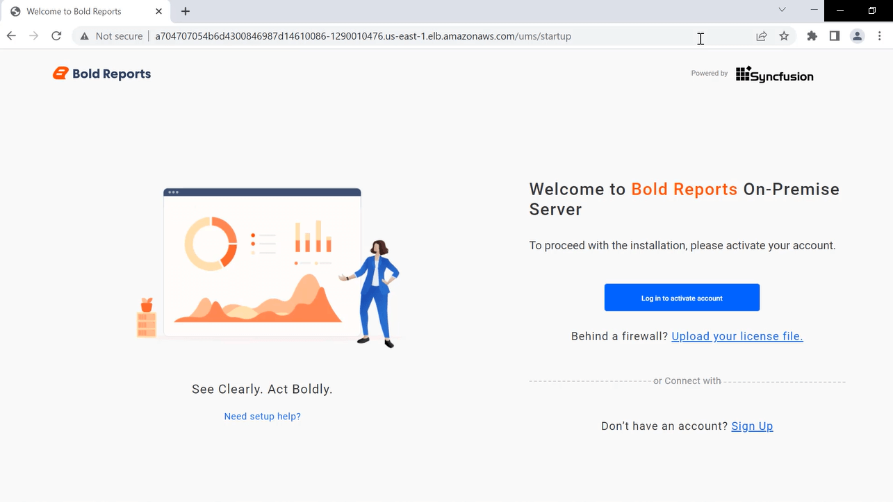The width and height of the screenshot is (893, 502).
Task: Click the browser forward arrow
Action: (33, 36)
